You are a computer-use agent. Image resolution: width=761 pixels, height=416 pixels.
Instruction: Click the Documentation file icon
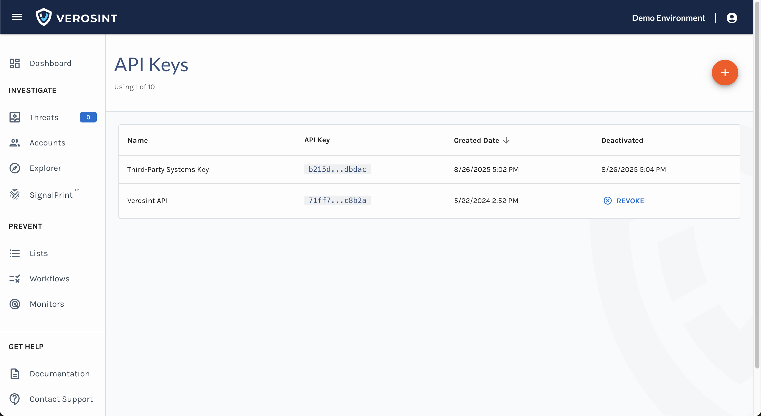(x=15, y=374)
